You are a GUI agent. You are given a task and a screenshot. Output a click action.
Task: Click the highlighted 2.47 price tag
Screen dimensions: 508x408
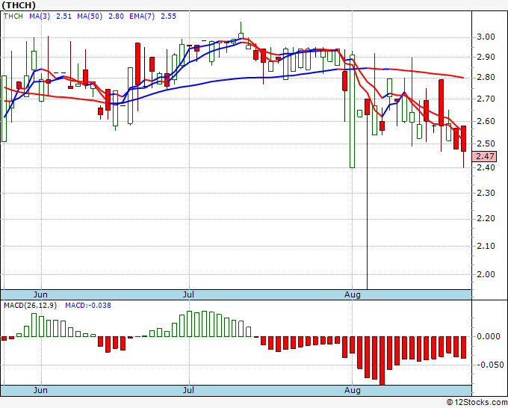pyautogui.click(x=484, y=156)
